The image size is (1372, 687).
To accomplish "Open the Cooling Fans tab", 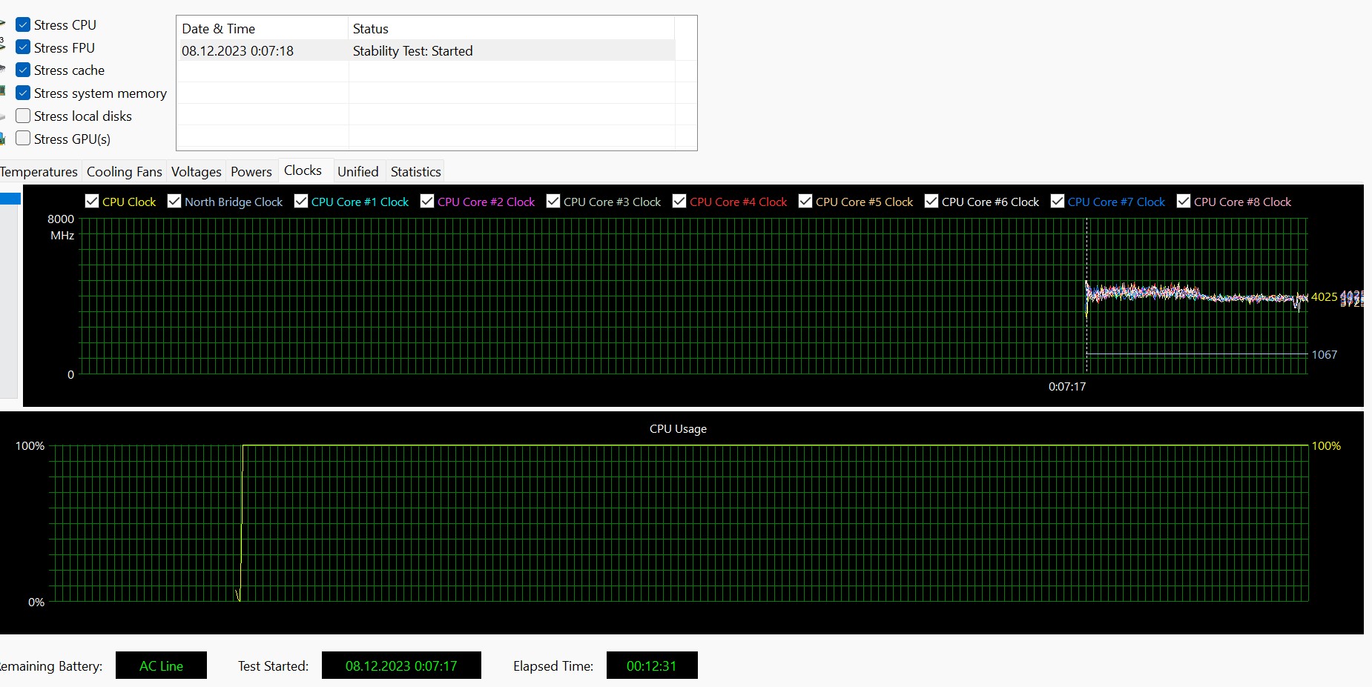I will tap(124, 172).
